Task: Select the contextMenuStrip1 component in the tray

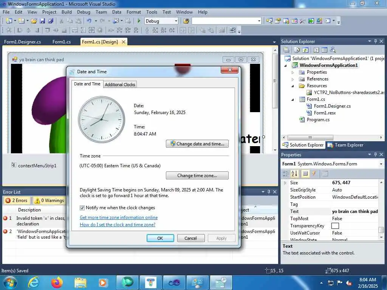Action: (x=34, y=165)
